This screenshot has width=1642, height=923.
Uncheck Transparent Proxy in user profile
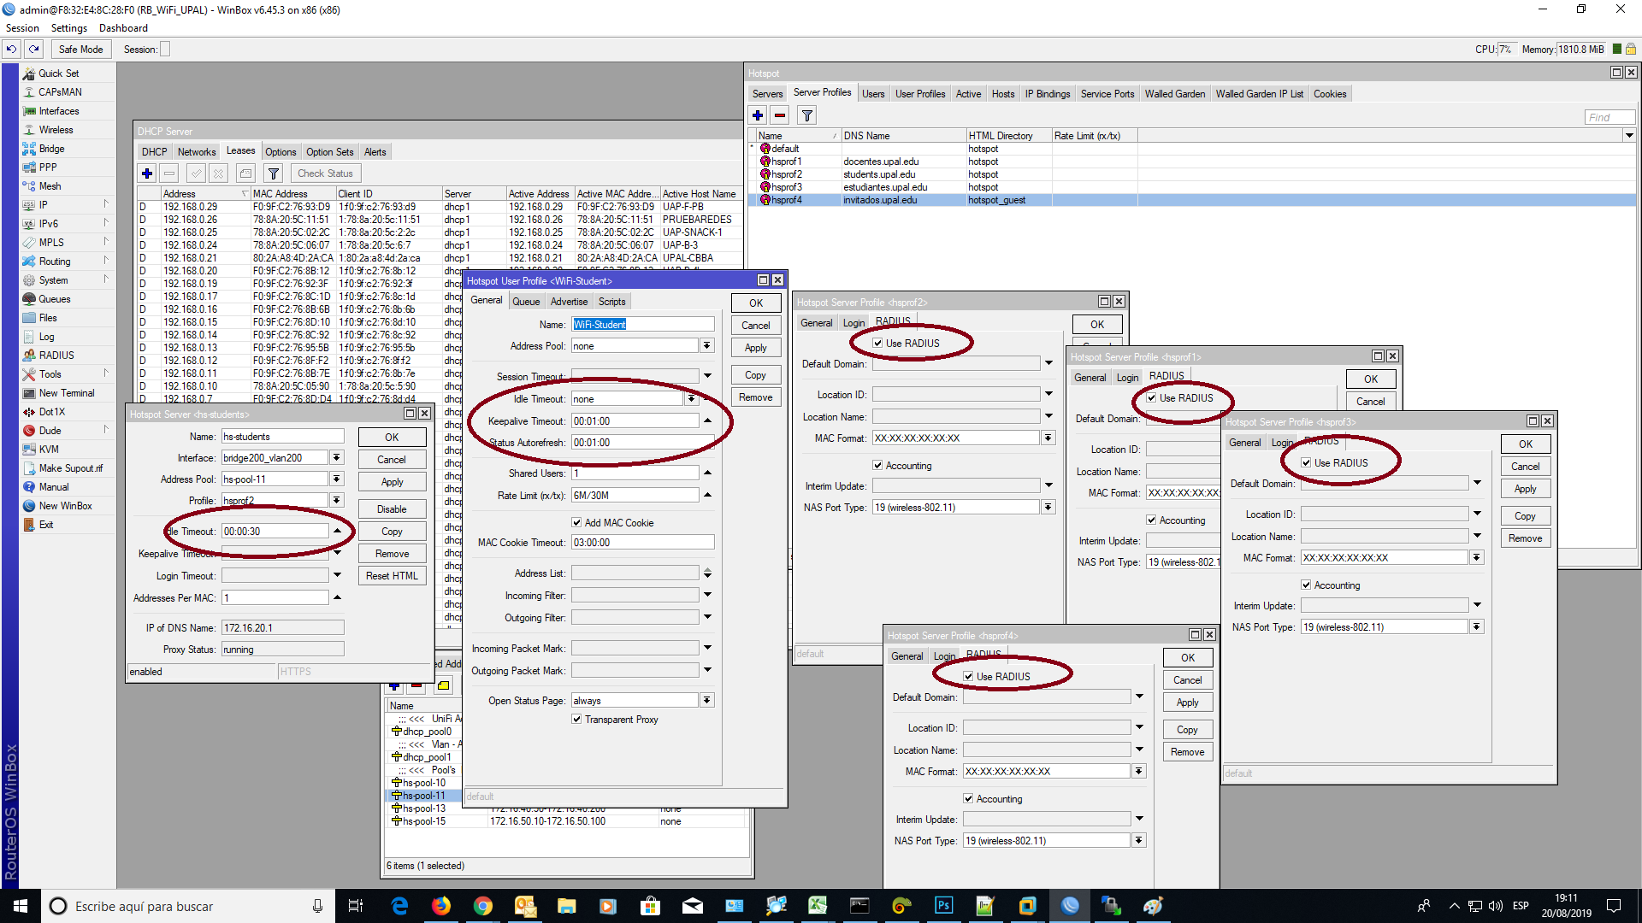pos(576,719)
